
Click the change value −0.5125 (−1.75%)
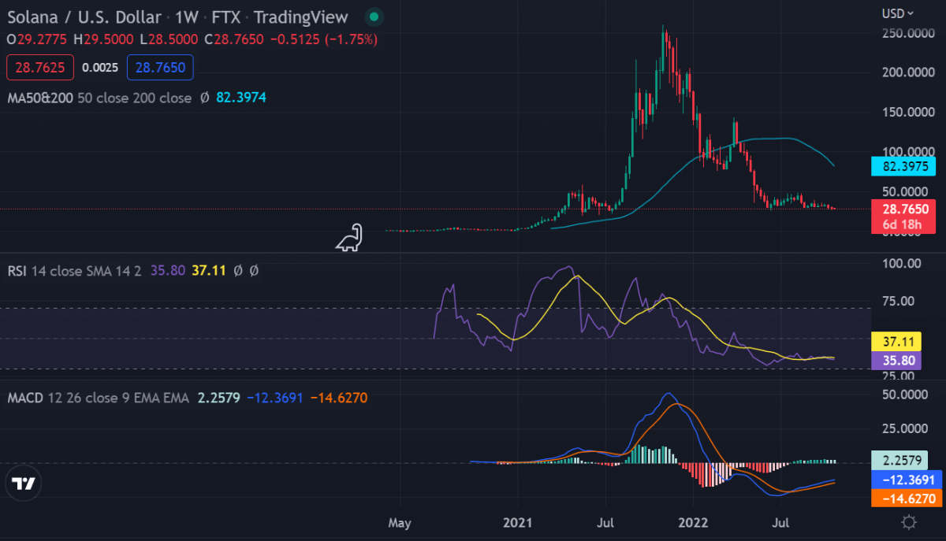point(322,39)
